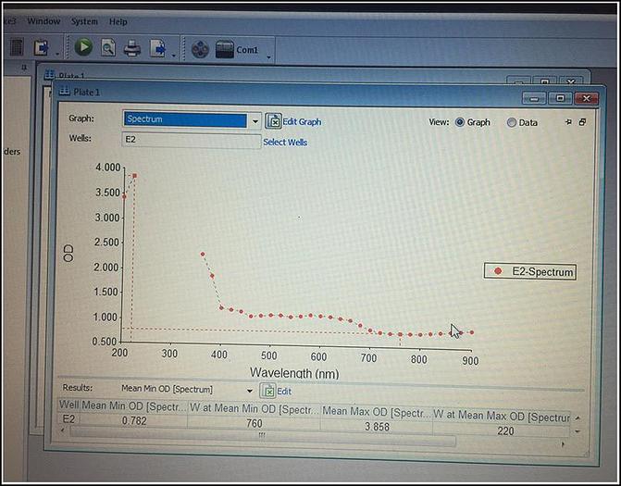The height and width of the screenshot is (486, 621).
Task: Click the Mean Min OD value 0.782
Action: point(134,420)
